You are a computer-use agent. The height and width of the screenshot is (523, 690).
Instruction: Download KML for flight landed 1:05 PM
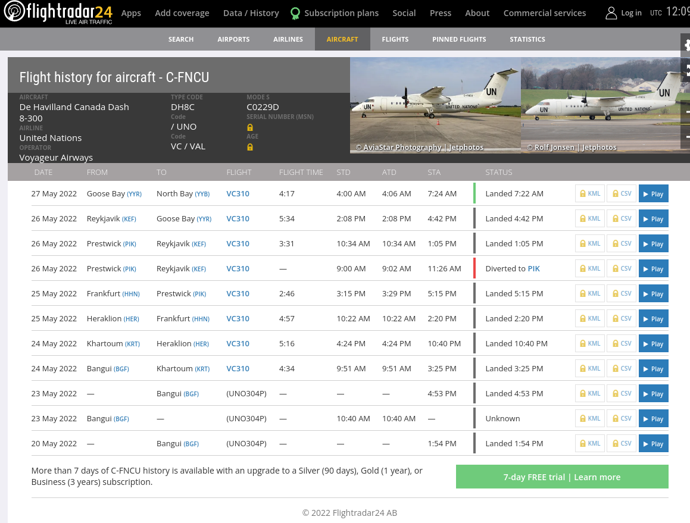coord(589,244)
